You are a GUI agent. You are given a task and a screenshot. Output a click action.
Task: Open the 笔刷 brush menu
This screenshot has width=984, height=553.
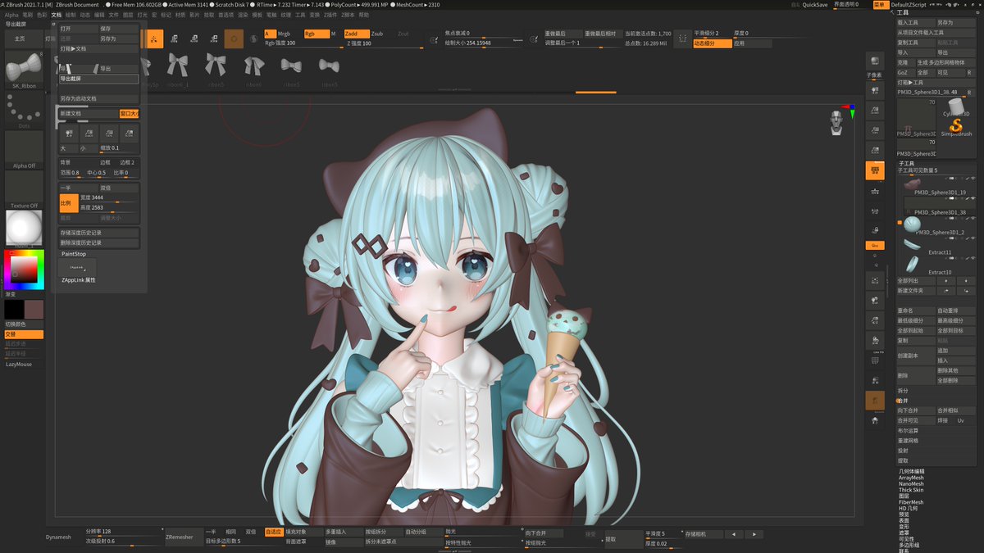27,15
